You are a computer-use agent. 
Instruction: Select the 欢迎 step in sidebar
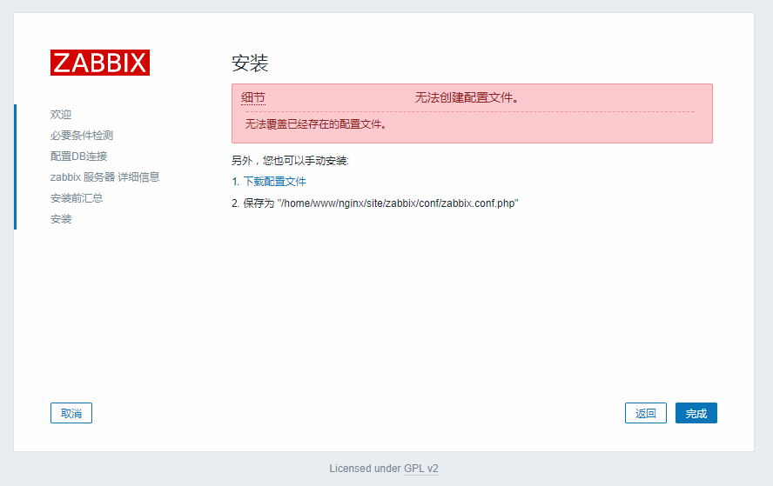[61, 114]
